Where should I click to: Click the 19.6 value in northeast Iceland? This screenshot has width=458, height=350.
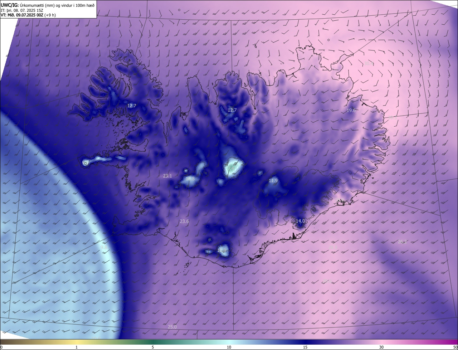click(351, 110)
